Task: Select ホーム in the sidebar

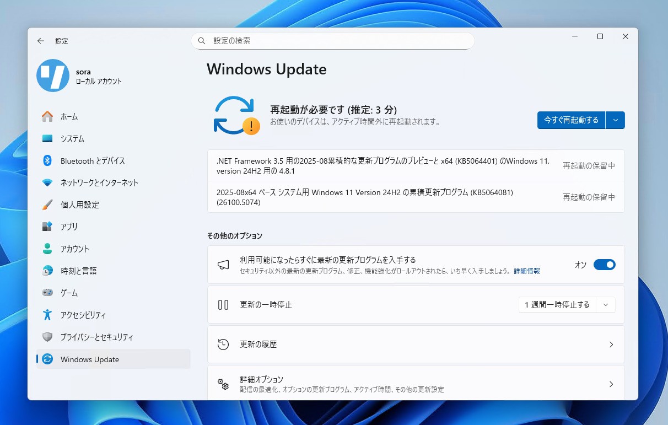Action: [113, 116]
